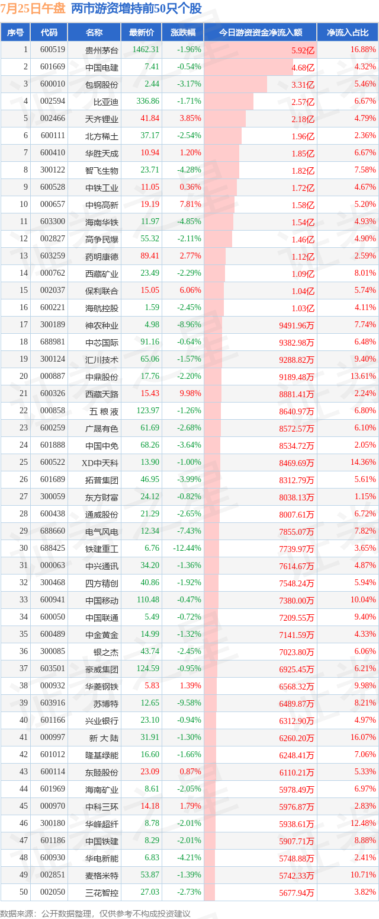Click the 中国移动 stock name
The width and height of the screenshot is (379, 919).
point(102,600)
